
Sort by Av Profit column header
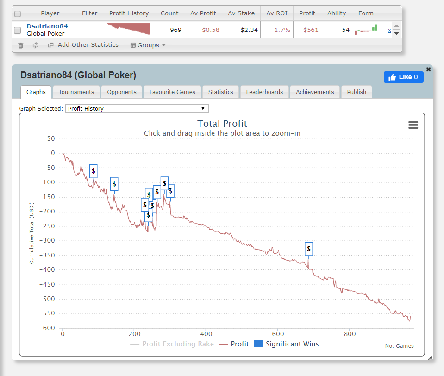(203, 13)
